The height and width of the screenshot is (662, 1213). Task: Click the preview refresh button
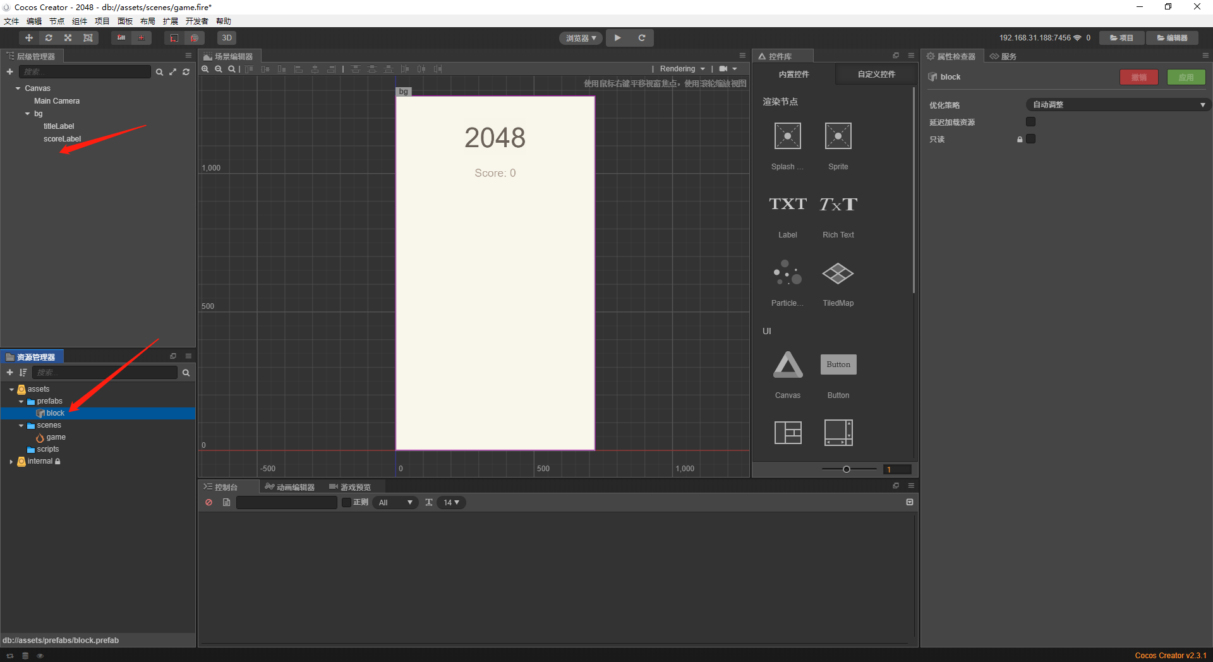coord(642,38)
